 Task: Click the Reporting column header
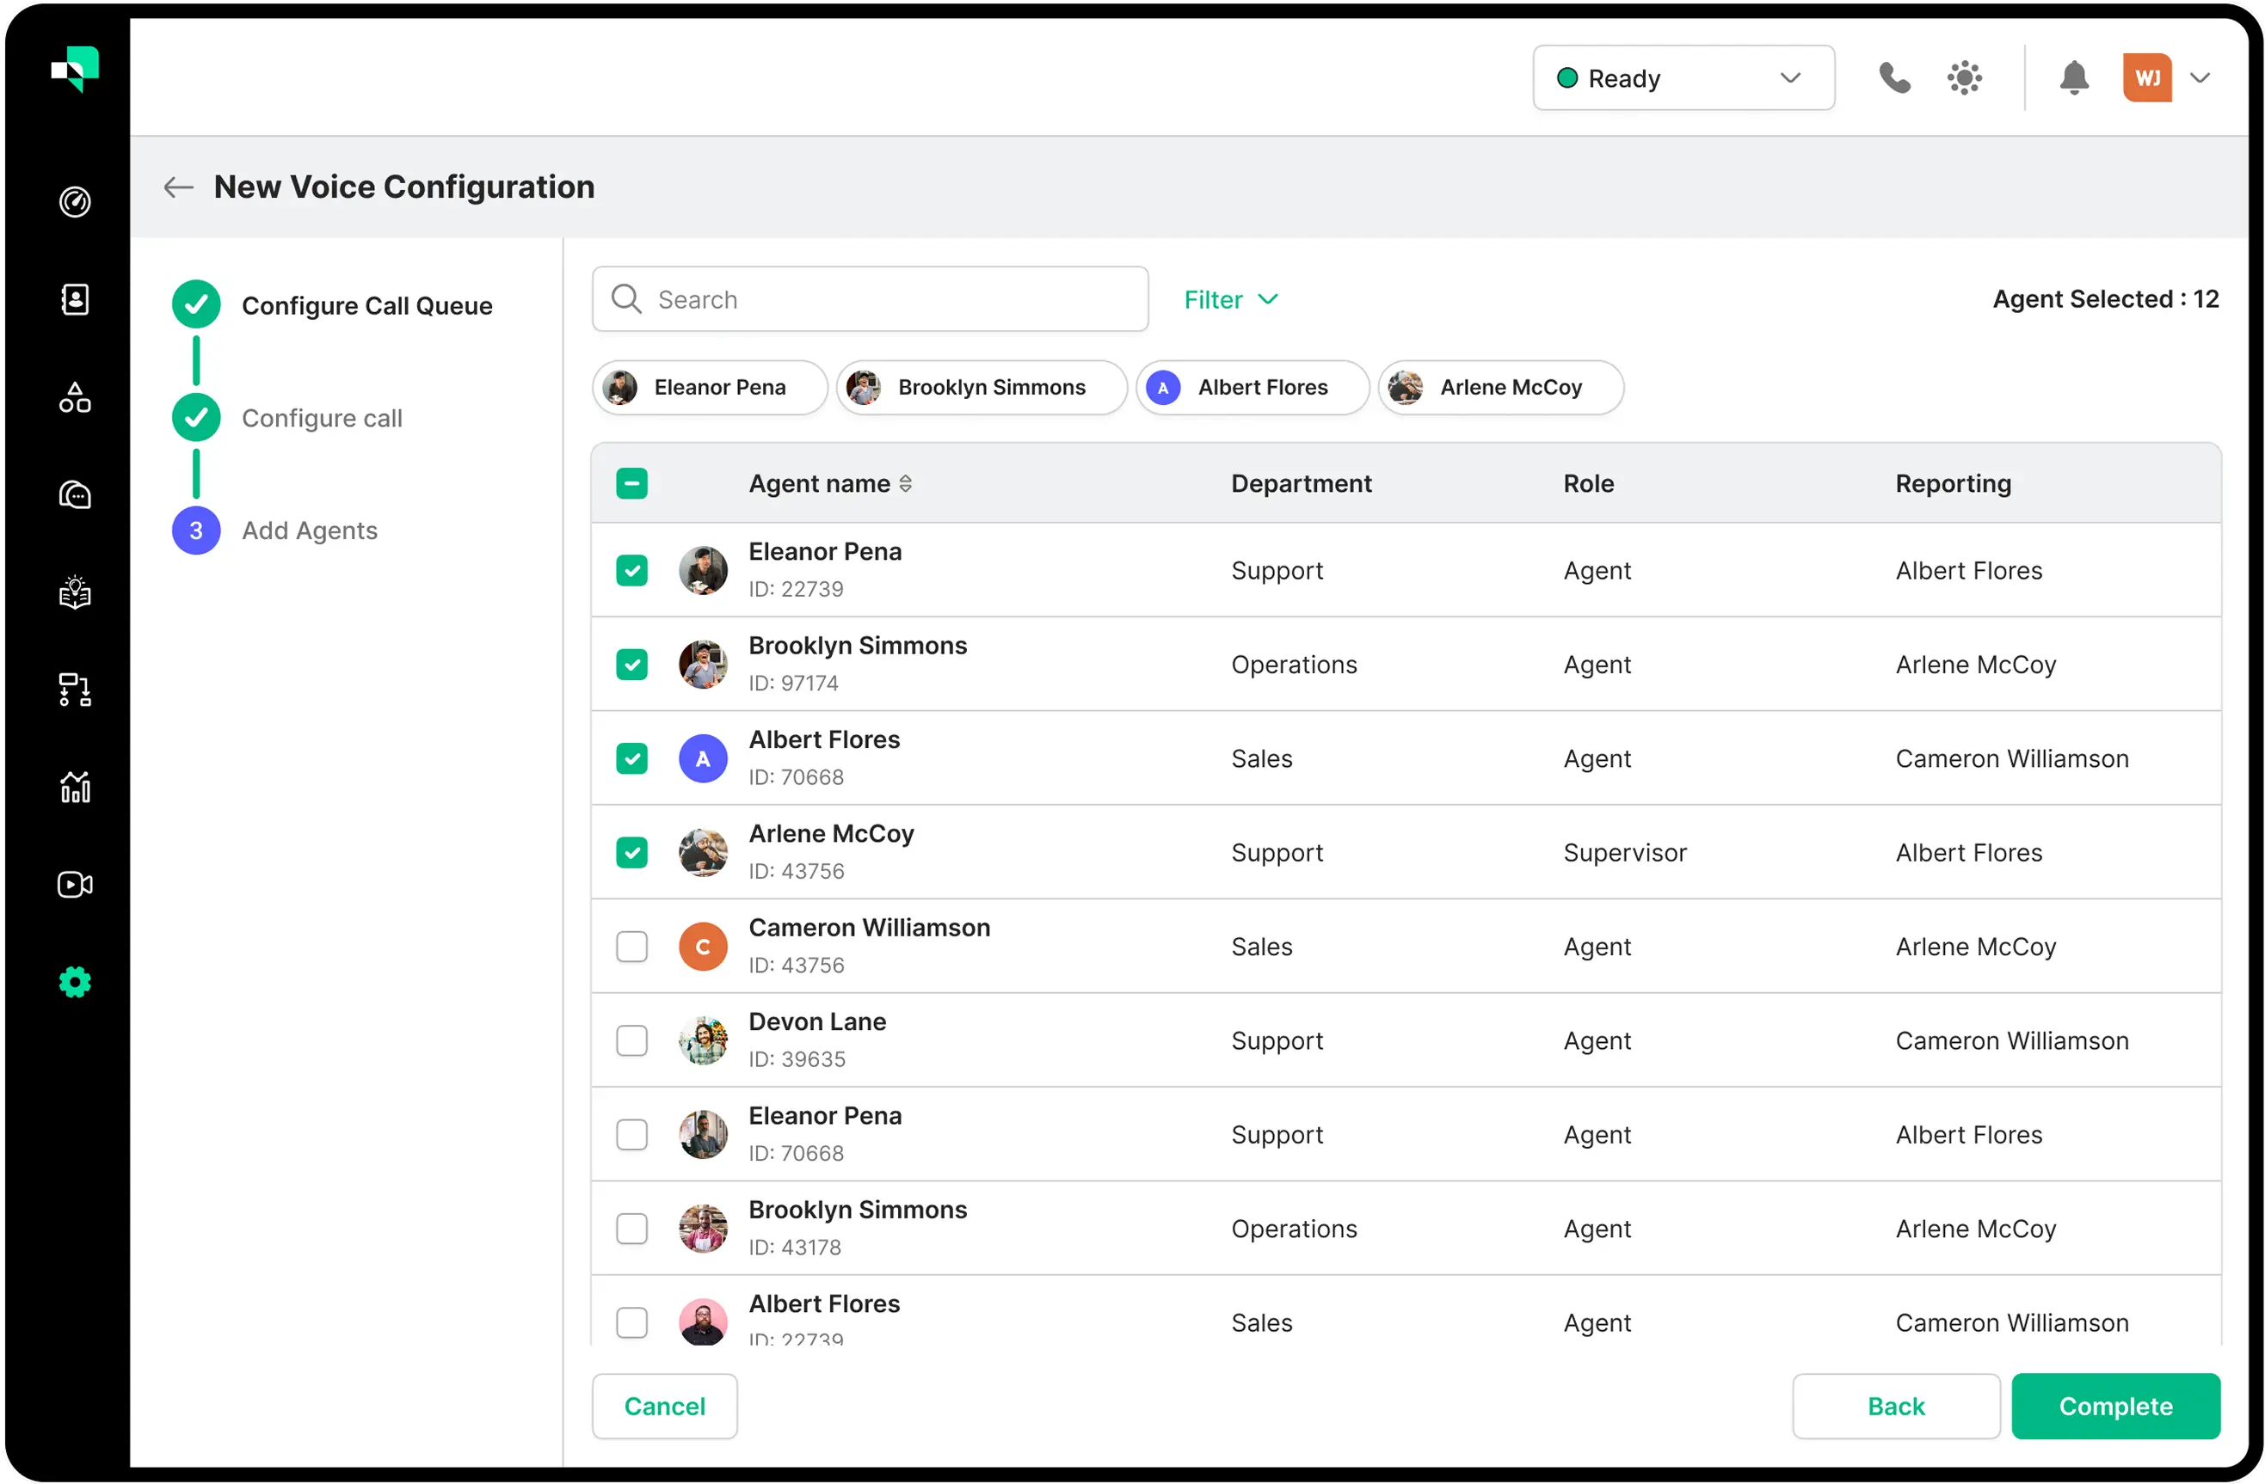click(x=1953, y=483)
